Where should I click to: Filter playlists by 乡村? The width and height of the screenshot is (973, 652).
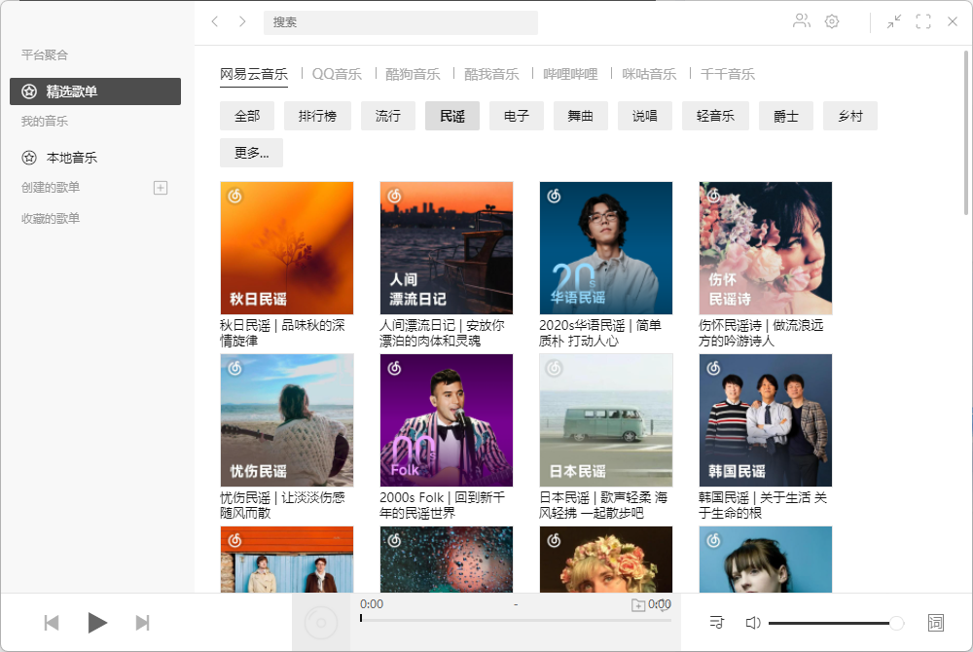click(x=850, y=116)
